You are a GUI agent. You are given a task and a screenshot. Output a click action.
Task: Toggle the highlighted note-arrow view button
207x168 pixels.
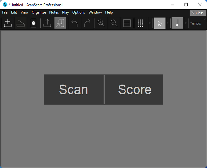(x=60, y=23)
